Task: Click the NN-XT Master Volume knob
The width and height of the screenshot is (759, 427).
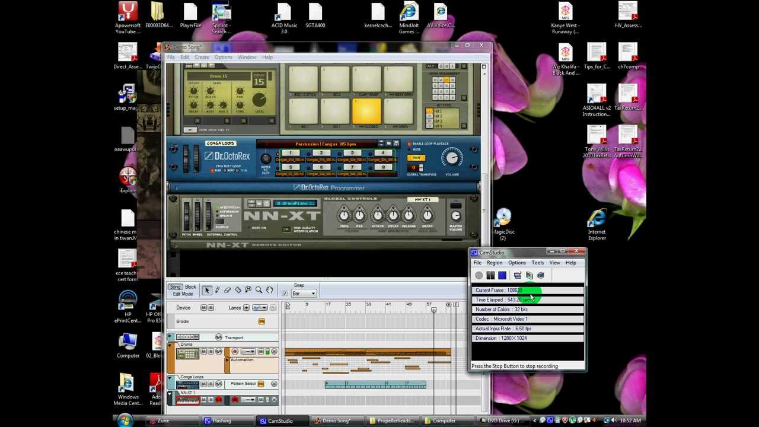Action: [x=455, y=216]
